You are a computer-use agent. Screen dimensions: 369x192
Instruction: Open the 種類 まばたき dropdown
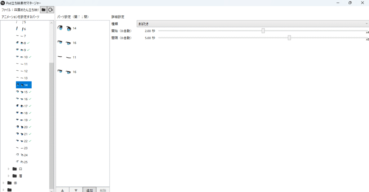coord(252,24)
